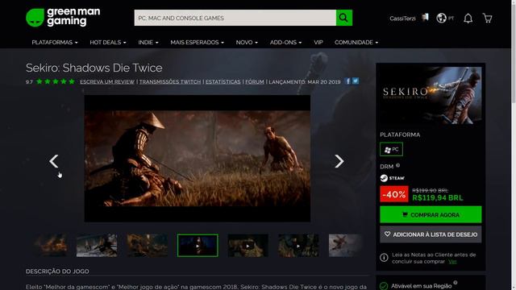The image size is (516, 290).
Task: Expand the Comunidade menu
Action: tap(356, 43)
